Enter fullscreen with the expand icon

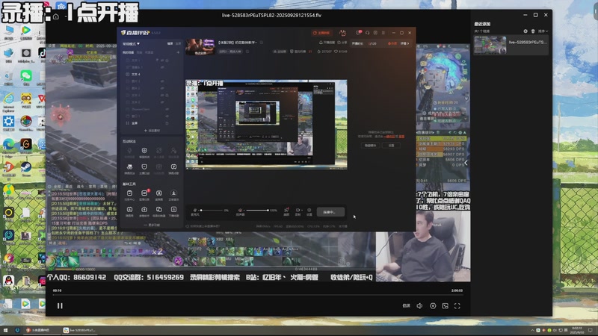tap(457, 305)
